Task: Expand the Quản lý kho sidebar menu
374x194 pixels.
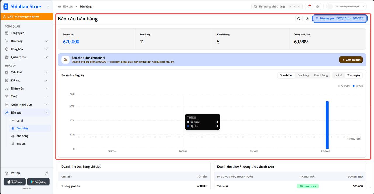Action: tap(27, 57)
